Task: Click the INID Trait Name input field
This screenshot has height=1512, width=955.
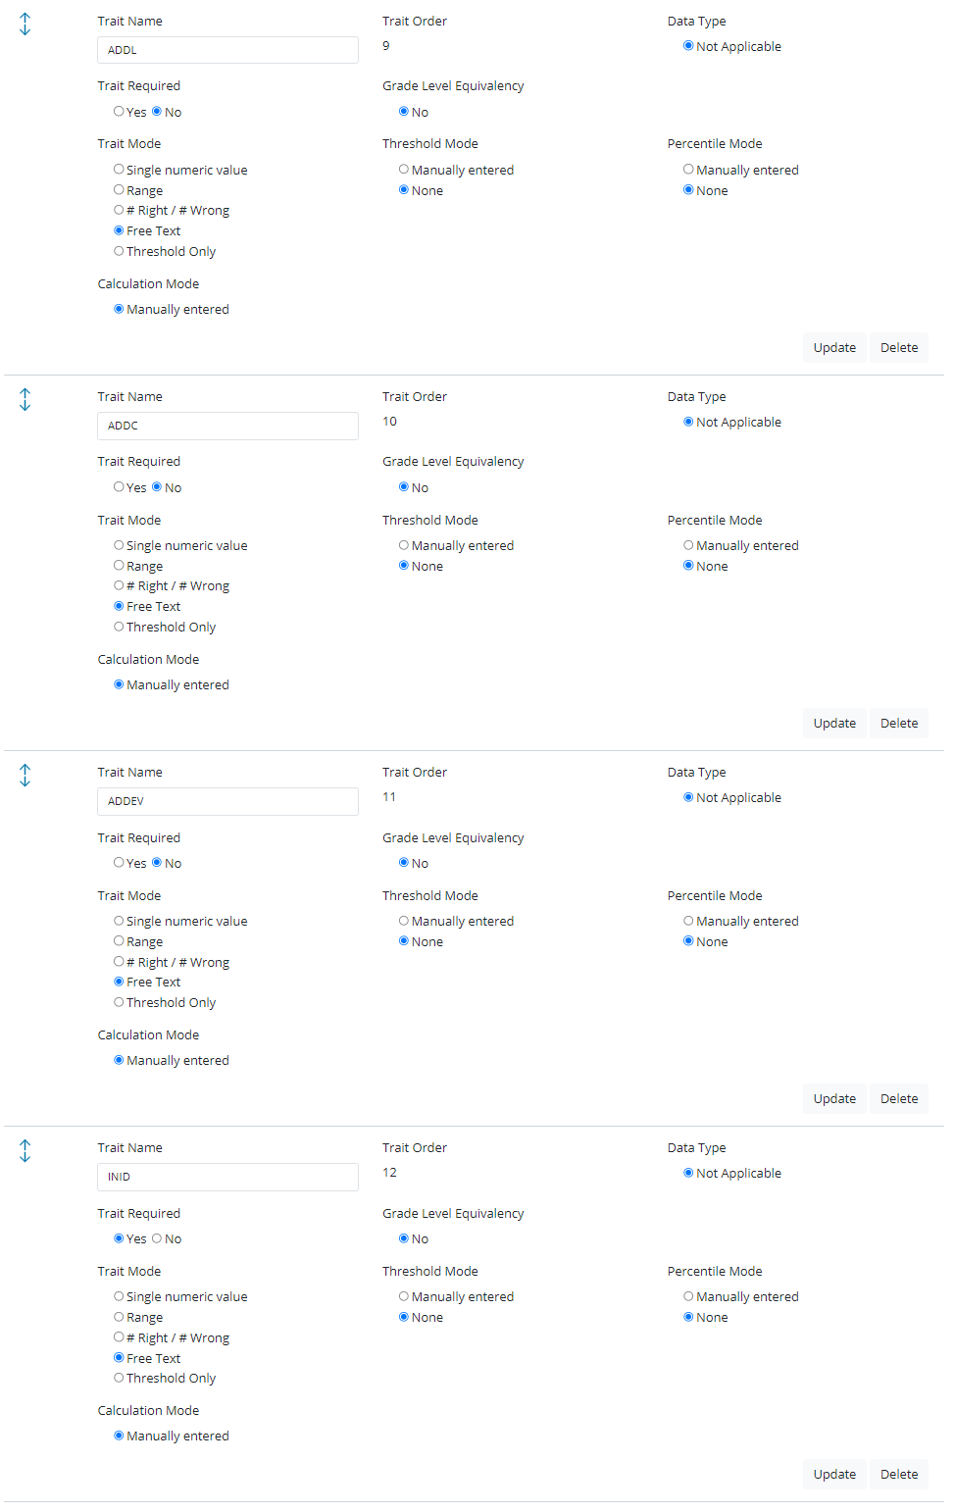Action: click(x=227, y=1177)
